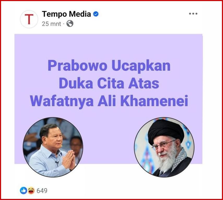The height and width of the screenshot is (200, 223).
Task: Click the pressed hands in the left photo
Action: tap(69, 160)
